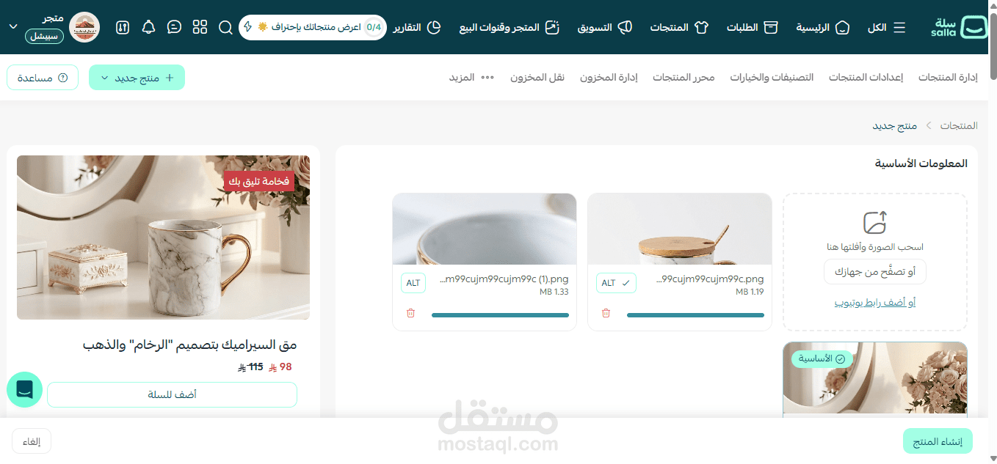Expand the account dropdown chevron
The height and width of the screenshot is (464, 997).
point(13,26)
